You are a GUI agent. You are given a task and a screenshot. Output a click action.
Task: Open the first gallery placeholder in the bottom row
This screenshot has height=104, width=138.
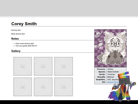pyautogui.click(x=23, y=87)
